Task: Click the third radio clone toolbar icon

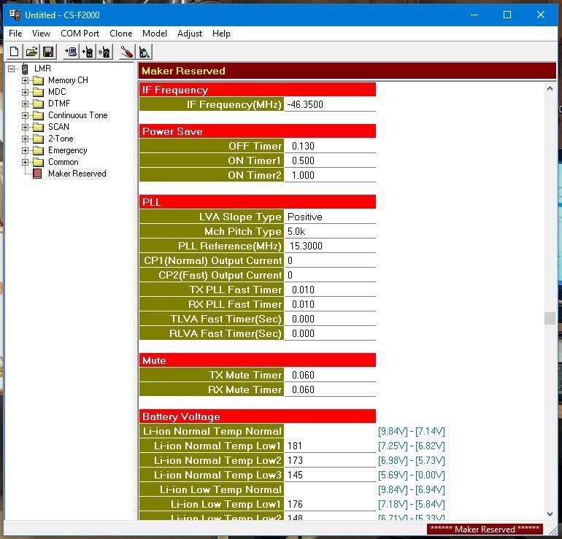Action: [105, 52]
